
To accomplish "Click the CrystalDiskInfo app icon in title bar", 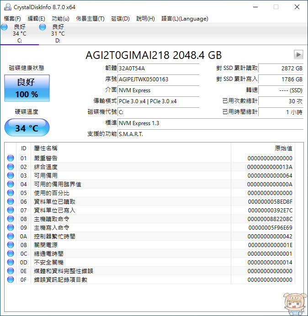I will 7,7.
